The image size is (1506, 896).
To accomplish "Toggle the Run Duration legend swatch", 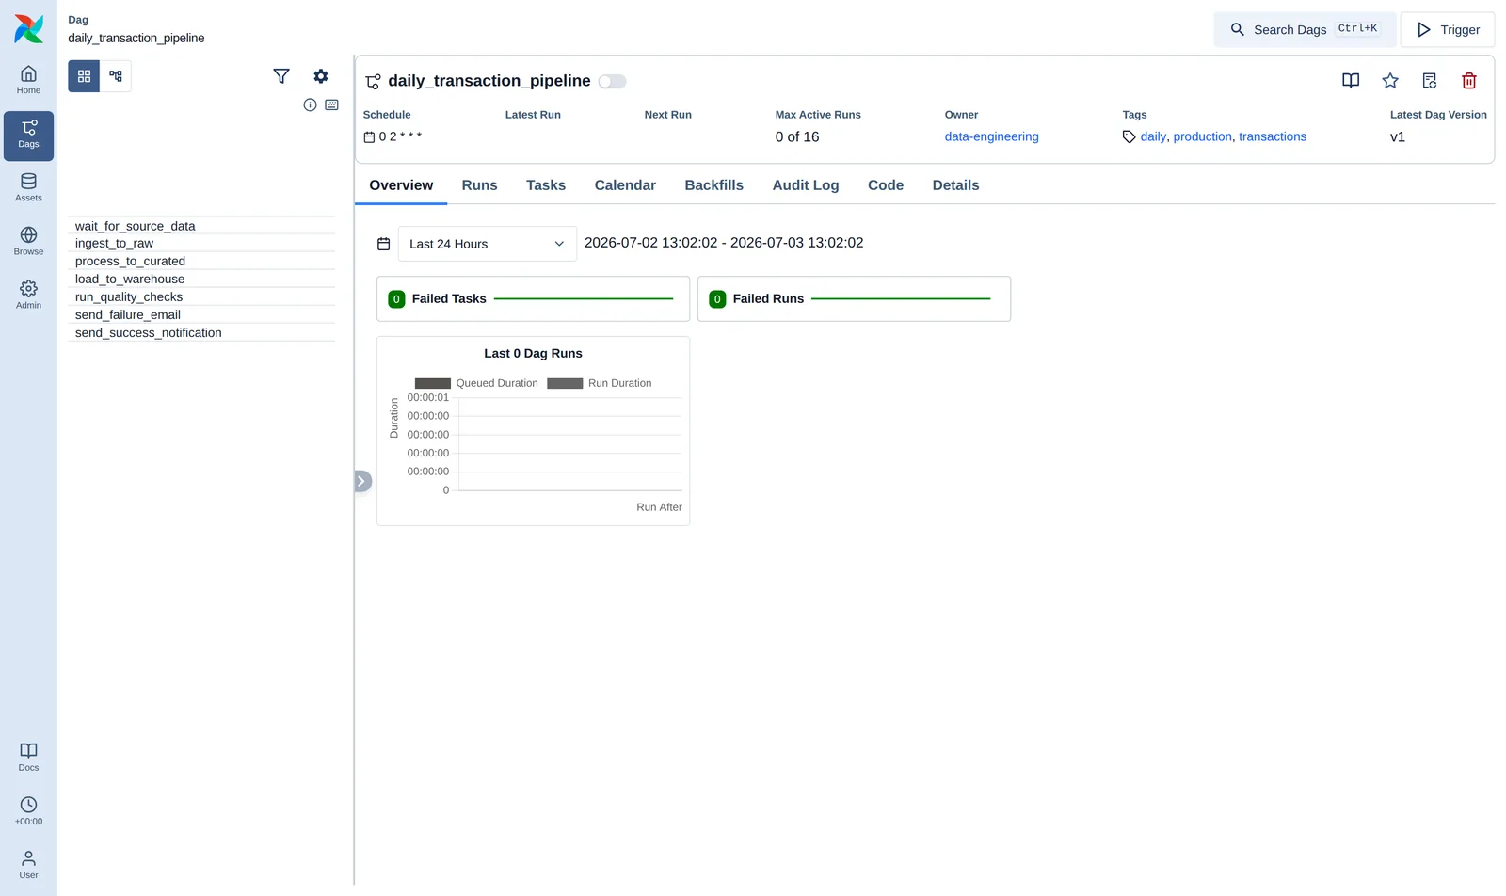I will click(x=565, y=384).
